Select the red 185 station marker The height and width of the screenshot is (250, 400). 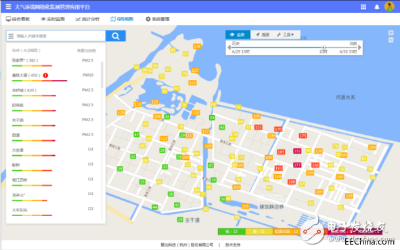(281, 152)
